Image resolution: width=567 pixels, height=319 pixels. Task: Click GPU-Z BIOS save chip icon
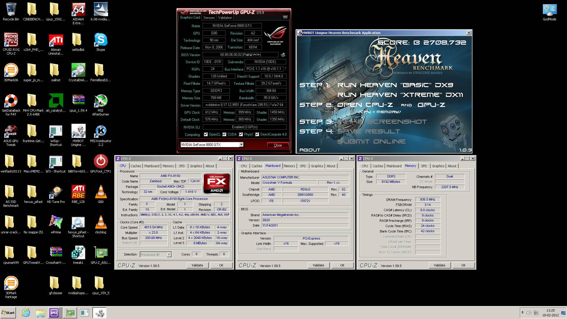(283, 55)
